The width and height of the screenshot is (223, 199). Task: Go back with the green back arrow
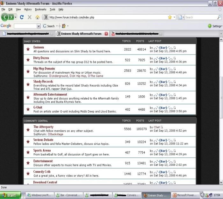5,17
